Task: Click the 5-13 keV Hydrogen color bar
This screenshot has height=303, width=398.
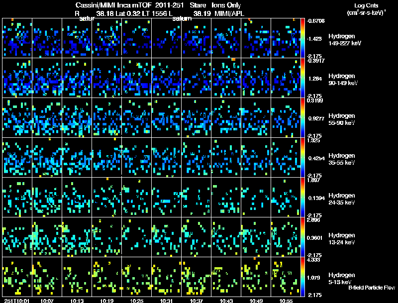Action: click(303, 277)
